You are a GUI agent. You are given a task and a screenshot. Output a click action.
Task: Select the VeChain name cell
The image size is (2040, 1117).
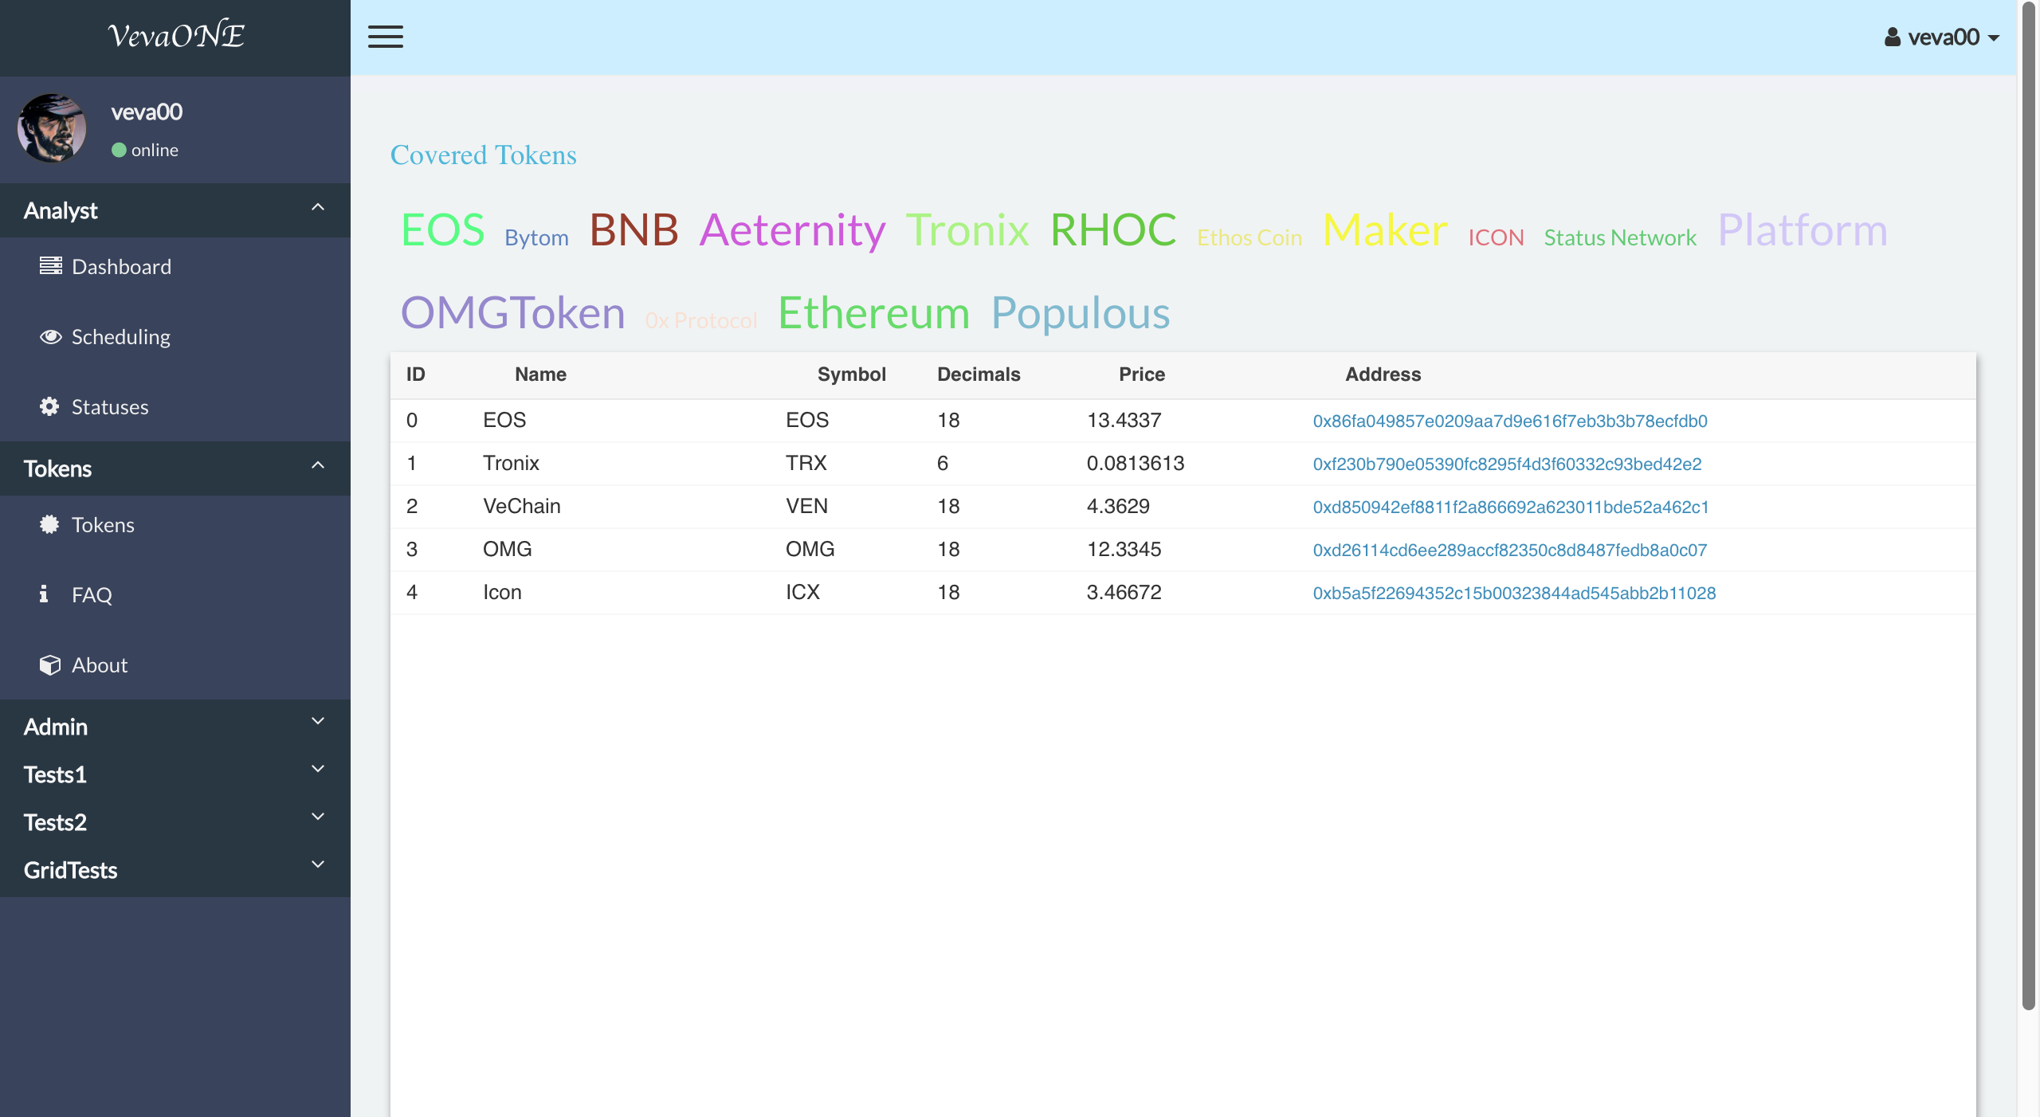point(522,506)
